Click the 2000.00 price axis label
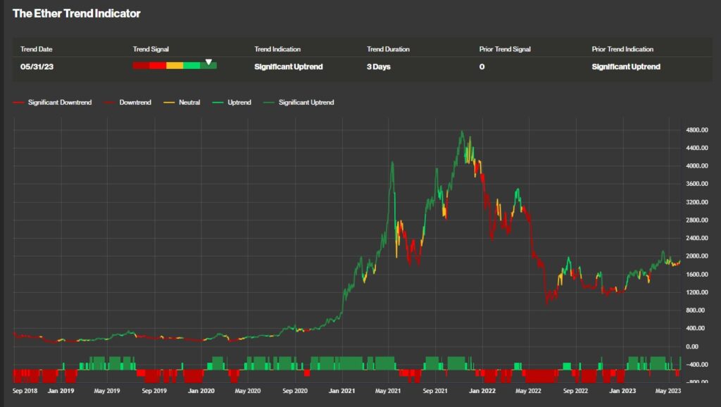Screen dimensions: 721x407 click(696, 256)
